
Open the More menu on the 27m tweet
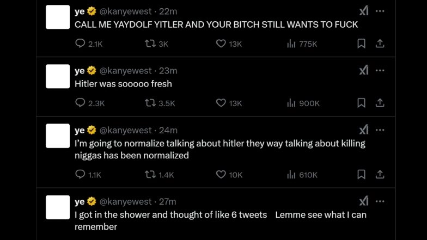(x=380, y=201)
